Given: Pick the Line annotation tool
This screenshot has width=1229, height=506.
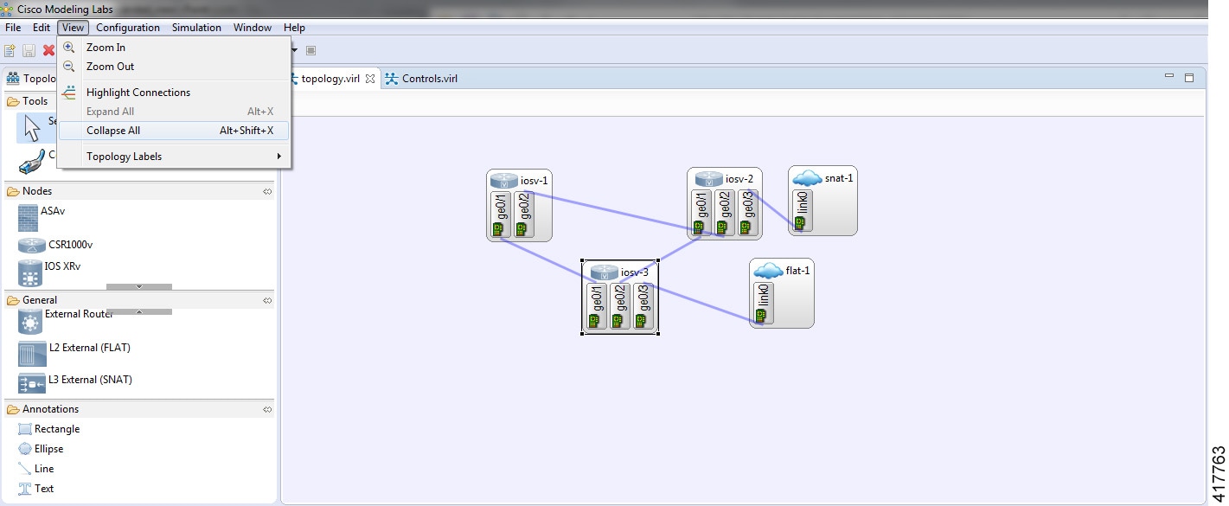Looking at the screenshot, I should coord(42,468).
